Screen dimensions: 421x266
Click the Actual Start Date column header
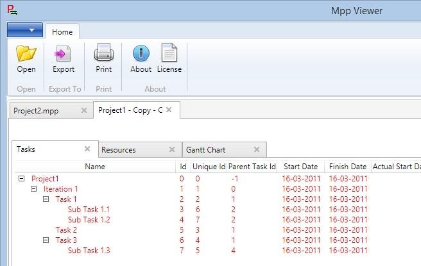point(397,167)
